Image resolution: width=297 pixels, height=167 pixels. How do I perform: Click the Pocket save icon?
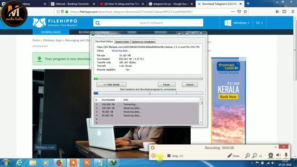[239, 12]
